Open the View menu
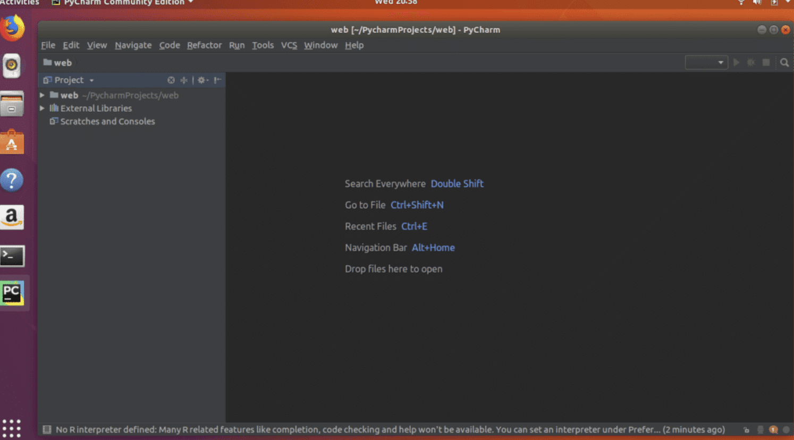This screenshot has width=794, height=440. point(97,45)
